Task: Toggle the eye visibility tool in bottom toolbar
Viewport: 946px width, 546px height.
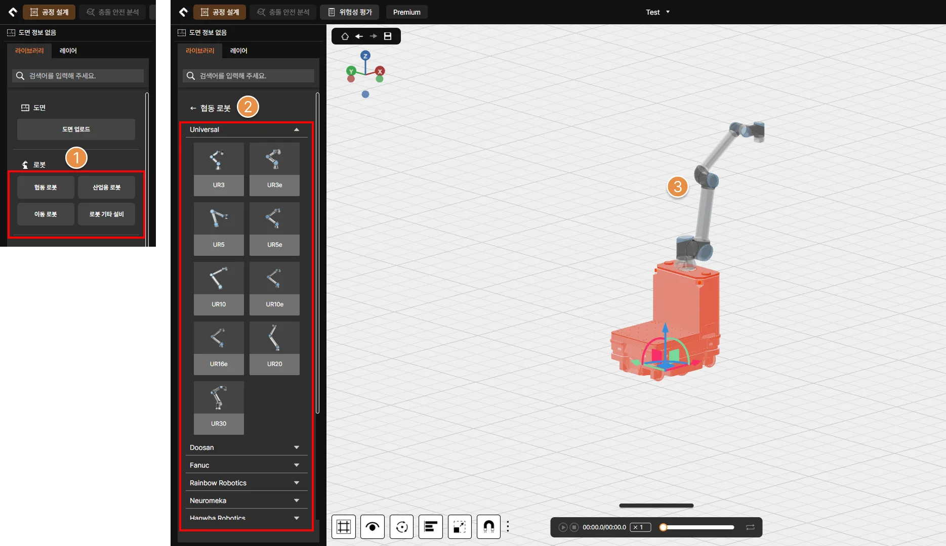Action: click(x=373, y=527)
